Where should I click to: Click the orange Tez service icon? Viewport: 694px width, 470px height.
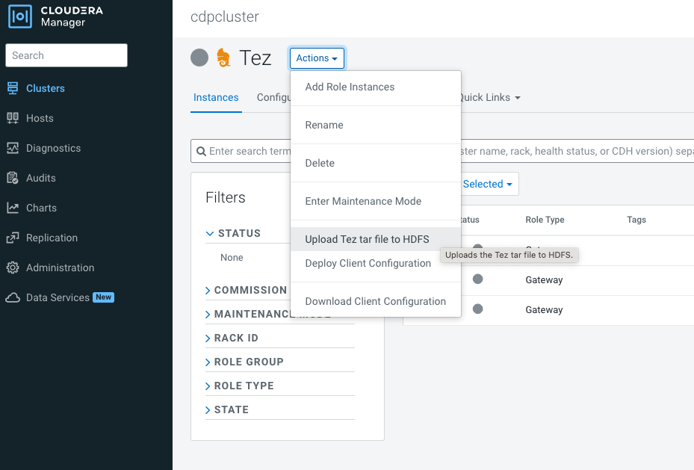[223, 58]
